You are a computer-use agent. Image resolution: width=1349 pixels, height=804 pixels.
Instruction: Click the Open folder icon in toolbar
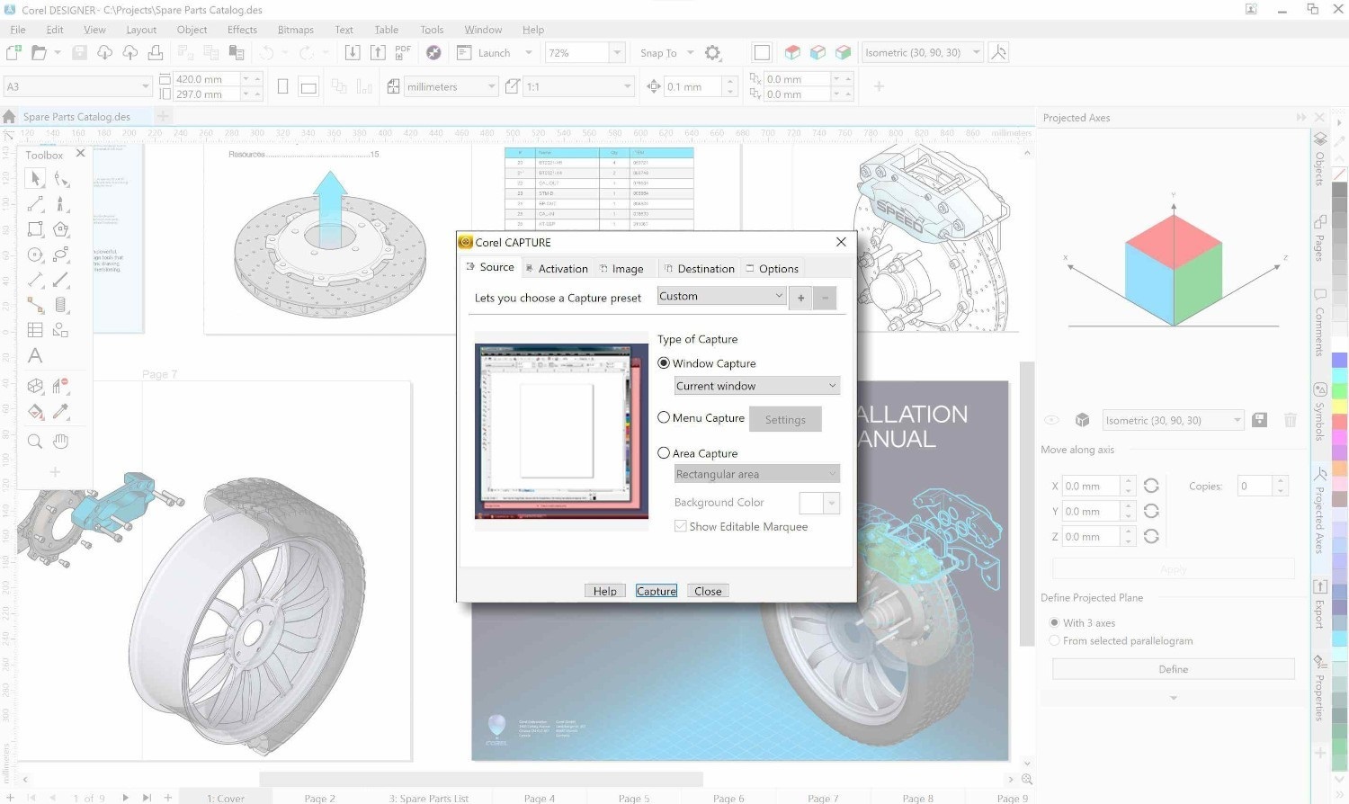(x=39, y=53)
